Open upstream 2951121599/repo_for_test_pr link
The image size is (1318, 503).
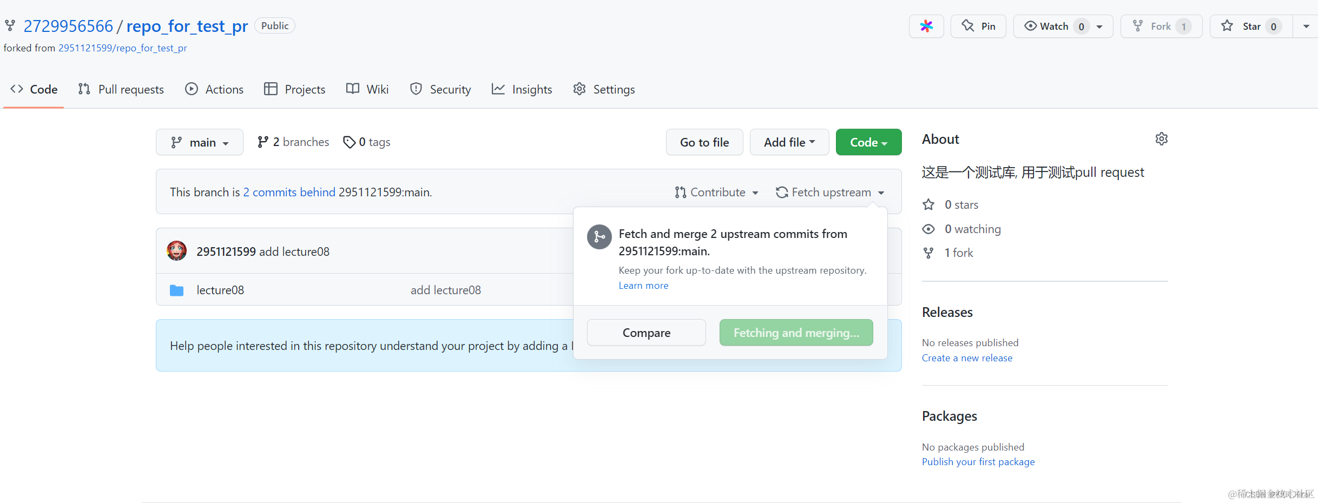(123, 48)
